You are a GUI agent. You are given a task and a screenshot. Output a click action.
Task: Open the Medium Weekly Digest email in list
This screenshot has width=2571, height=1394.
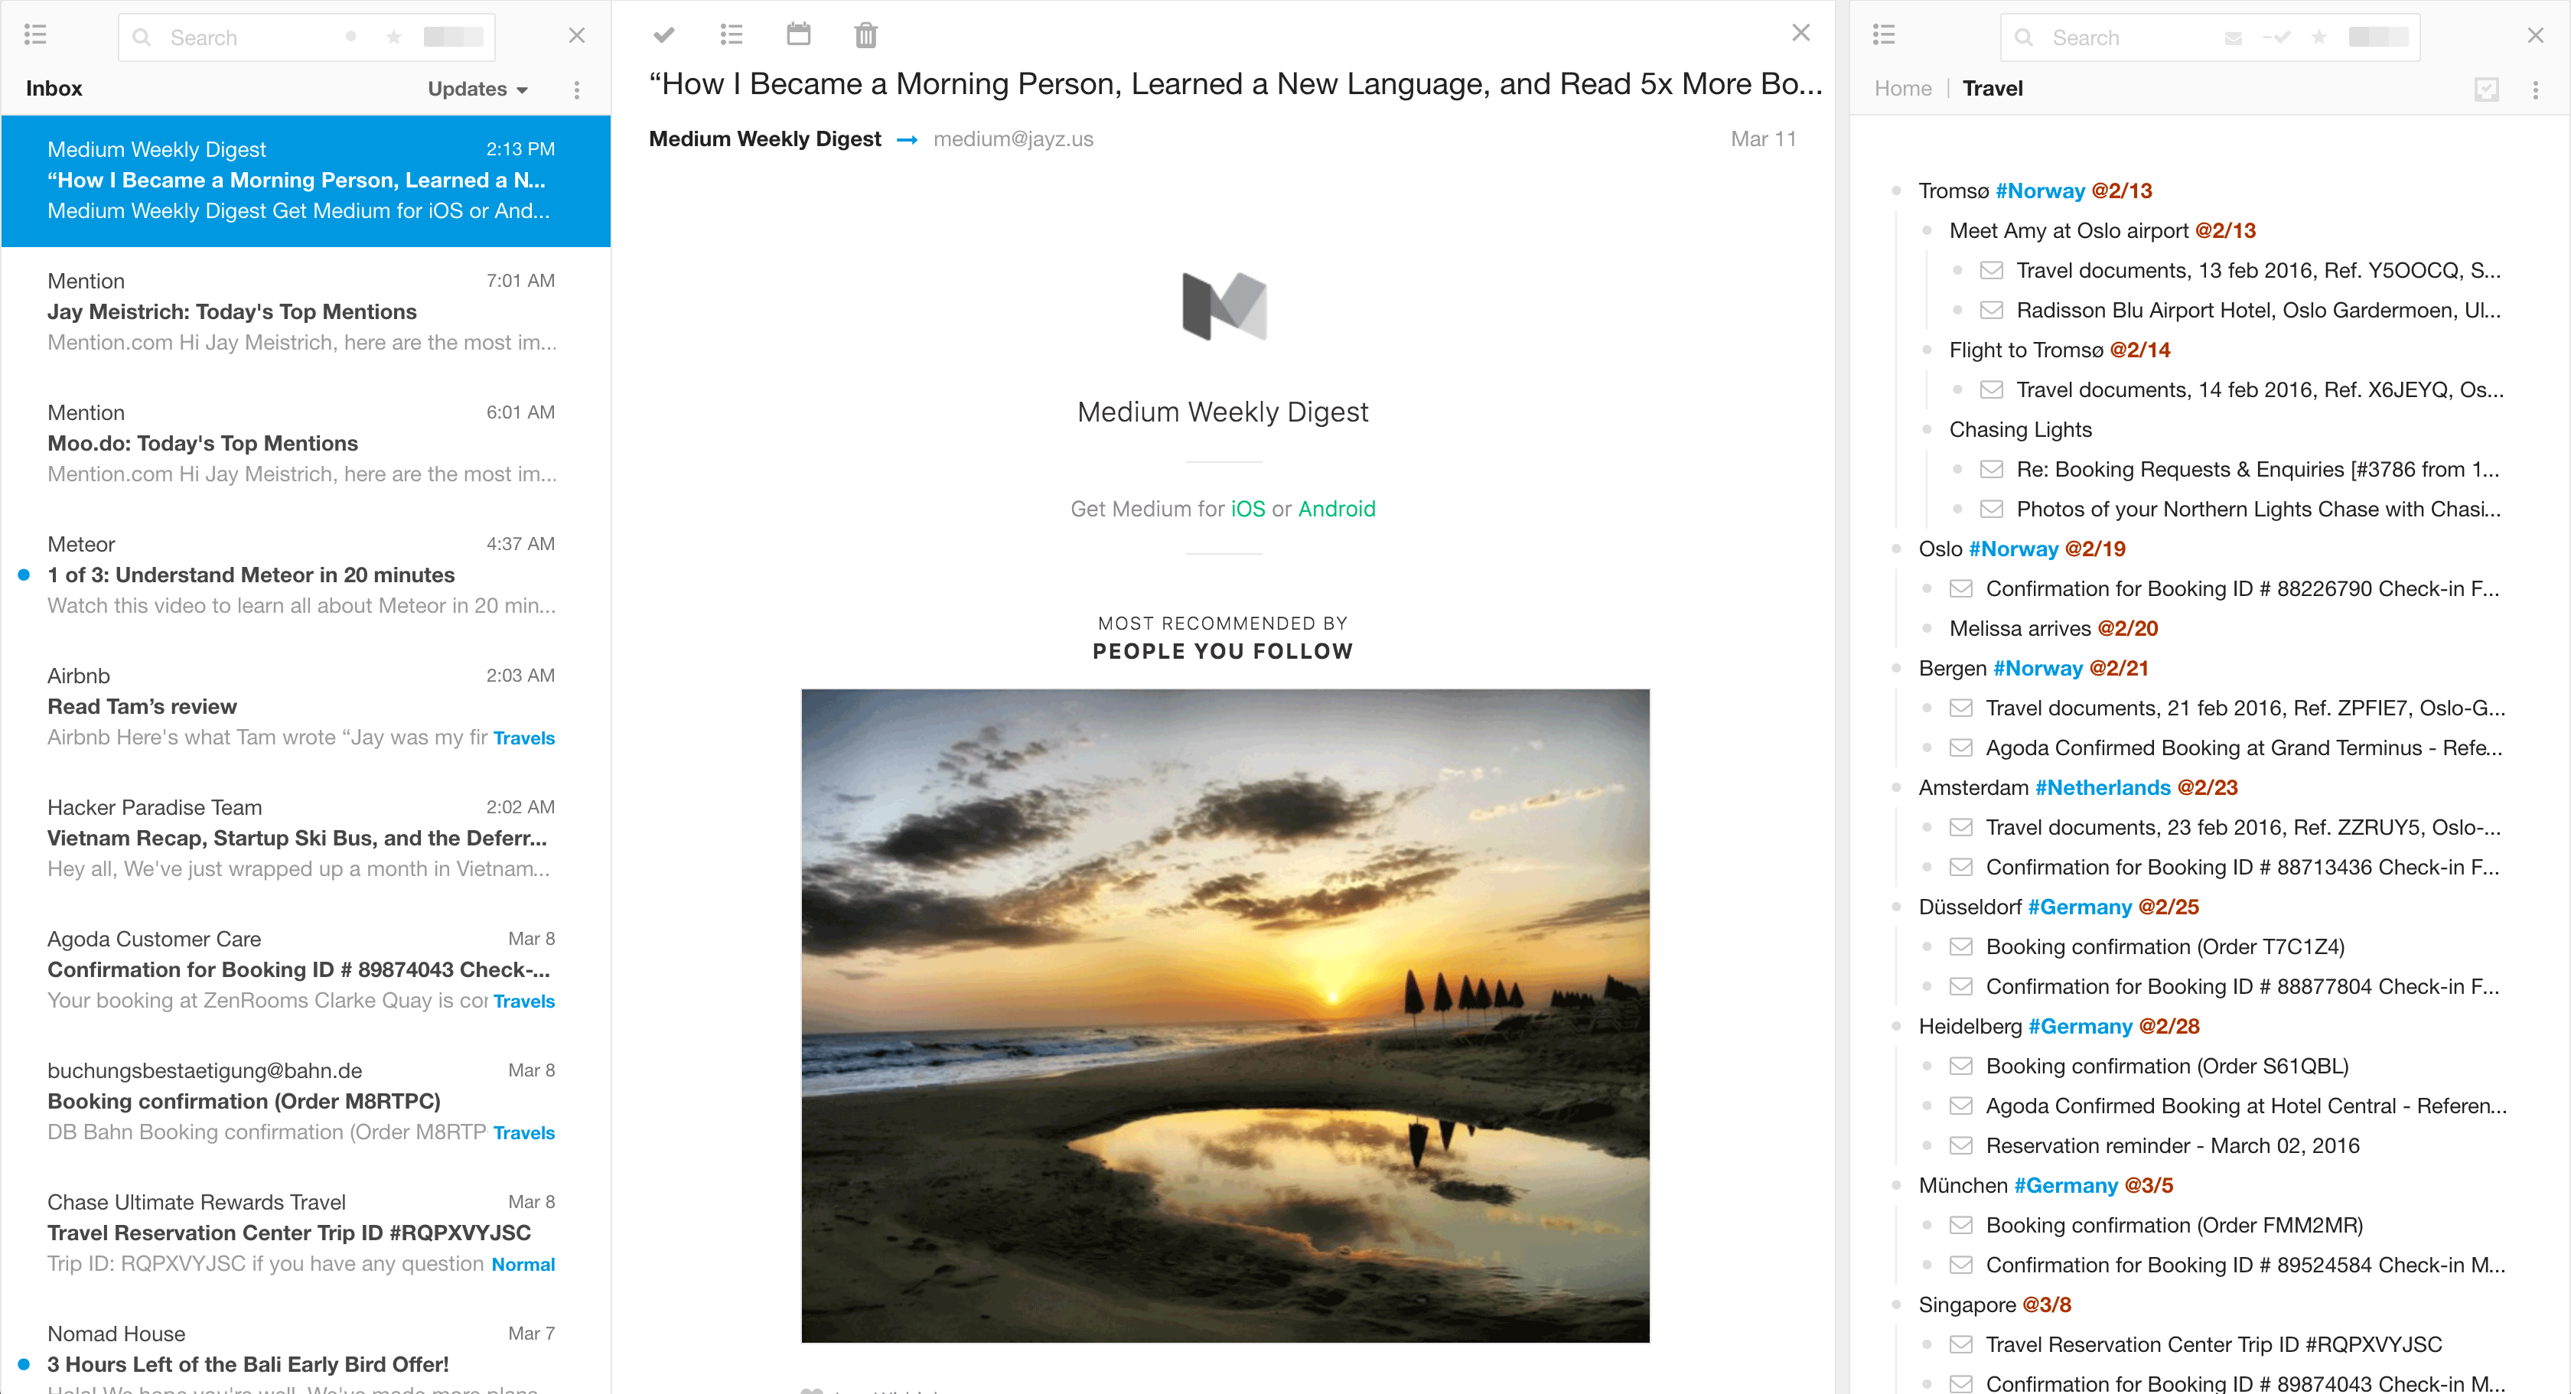click(305, 181)
